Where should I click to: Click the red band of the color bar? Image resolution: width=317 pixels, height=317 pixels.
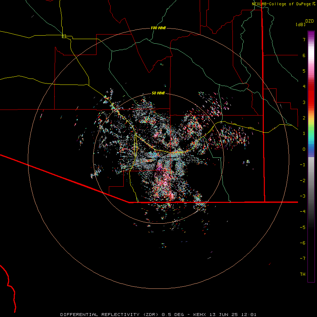coord(311,95)
